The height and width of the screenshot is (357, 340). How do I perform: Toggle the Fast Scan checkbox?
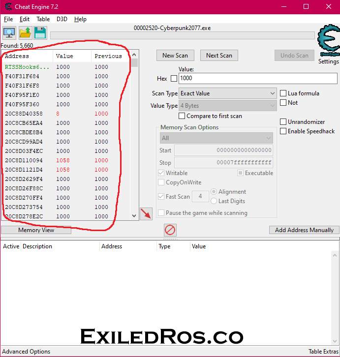click(x=161, y=197)
